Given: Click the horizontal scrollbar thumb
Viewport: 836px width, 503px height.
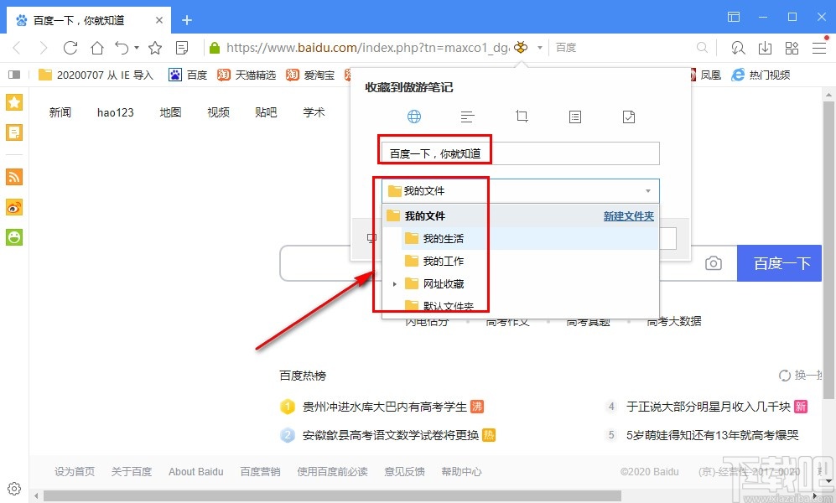Looking at the screenshot, I should [x=332, y=496].
